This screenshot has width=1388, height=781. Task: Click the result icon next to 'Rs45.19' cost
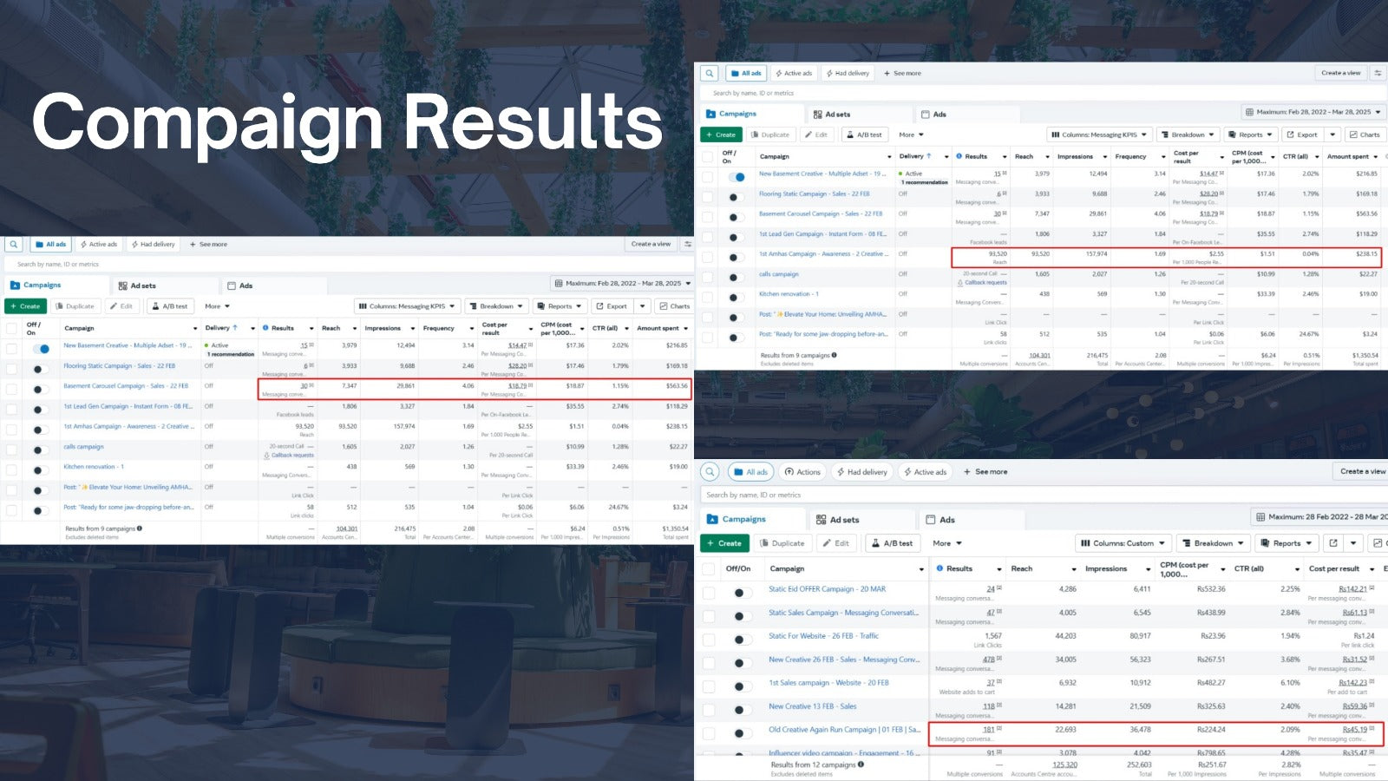coord(1372,730)
